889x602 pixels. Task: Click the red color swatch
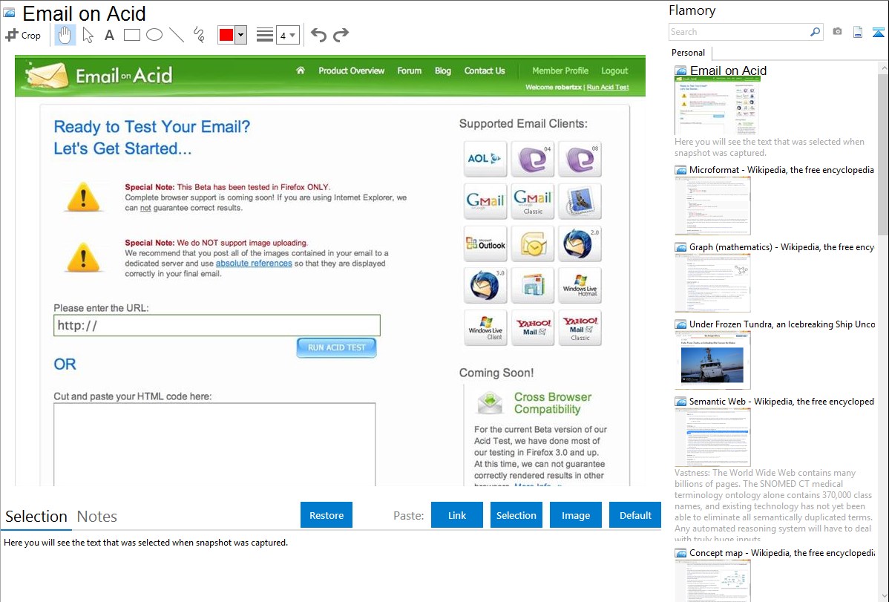pyautogui.click(x=226, y=35)
